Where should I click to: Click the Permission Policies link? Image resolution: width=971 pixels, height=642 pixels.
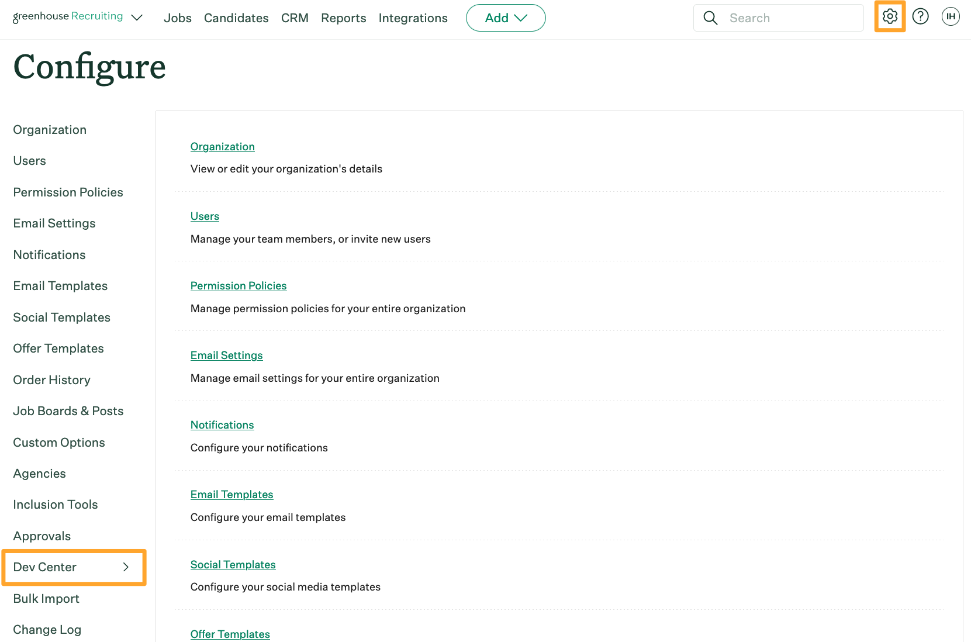[x=238, y=285]
